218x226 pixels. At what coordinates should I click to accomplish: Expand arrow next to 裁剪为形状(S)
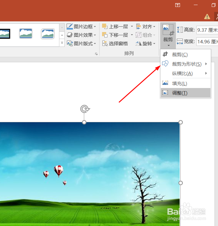[x=206, y=64]
